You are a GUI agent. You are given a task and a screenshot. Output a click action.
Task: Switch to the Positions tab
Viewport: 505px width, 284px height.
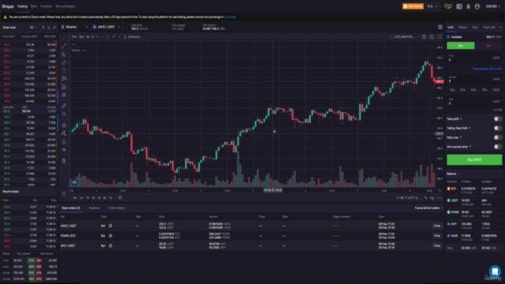(x=95, y=208)
